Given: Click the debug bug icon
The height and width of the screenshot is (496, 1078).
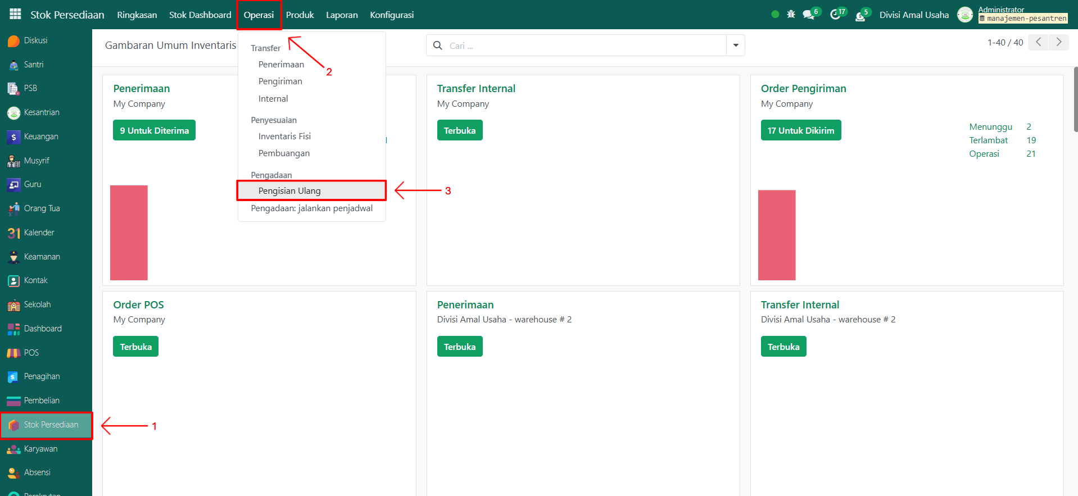Looking at the screenshot, I should [791, 15].
